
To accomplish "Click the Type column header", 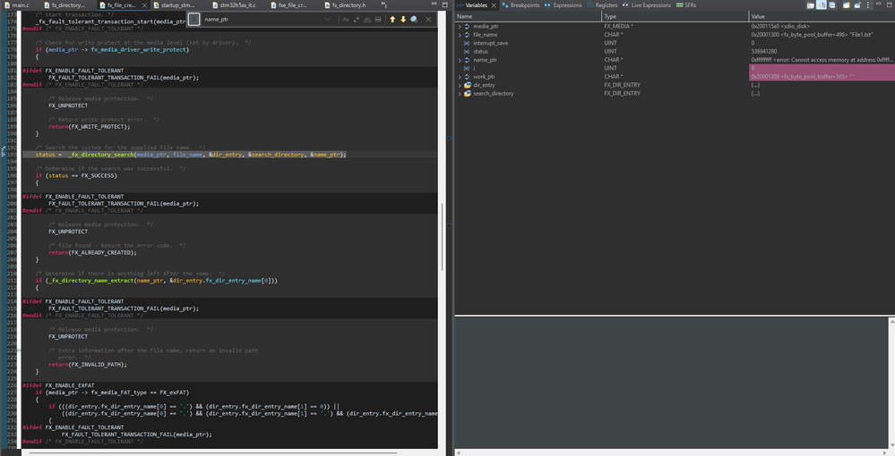I will 676,16.
